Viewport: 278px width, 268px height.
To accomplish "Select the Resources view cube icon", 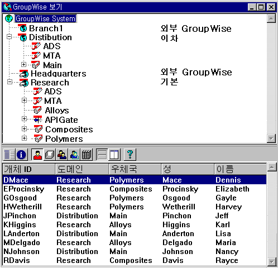I will pos(50,155).
